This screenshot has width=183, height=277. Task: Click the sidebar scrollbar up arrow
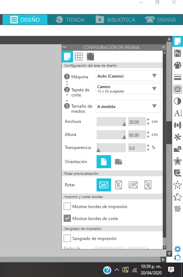(x=169, y=39)
